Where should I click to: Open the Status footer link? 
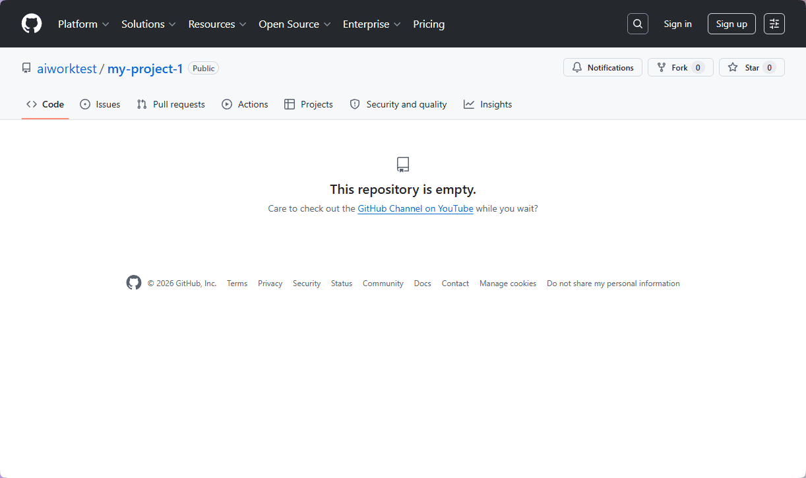coord(342,284)
